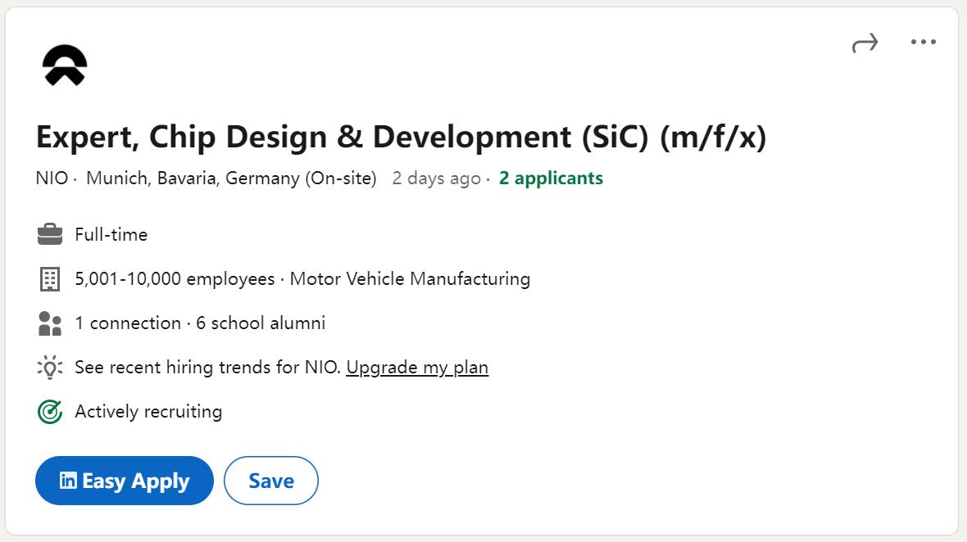Image resolution: width=967 pixels, height=542 pixels.
Task: Click the Actively recruiting checkmark icon
Action: pyautogui.click(x=50, y=411)
